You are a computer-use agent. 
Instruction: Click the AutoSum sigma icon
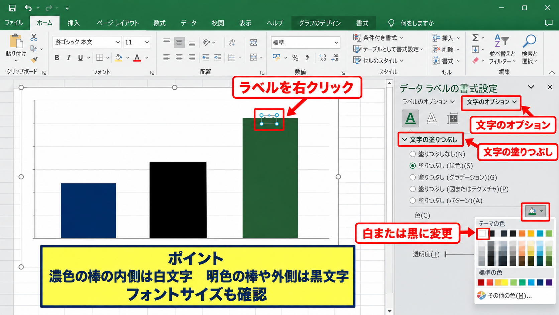point(475,37)
